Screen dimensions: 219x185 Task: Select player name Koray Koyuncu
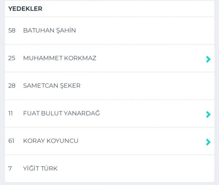51,141
